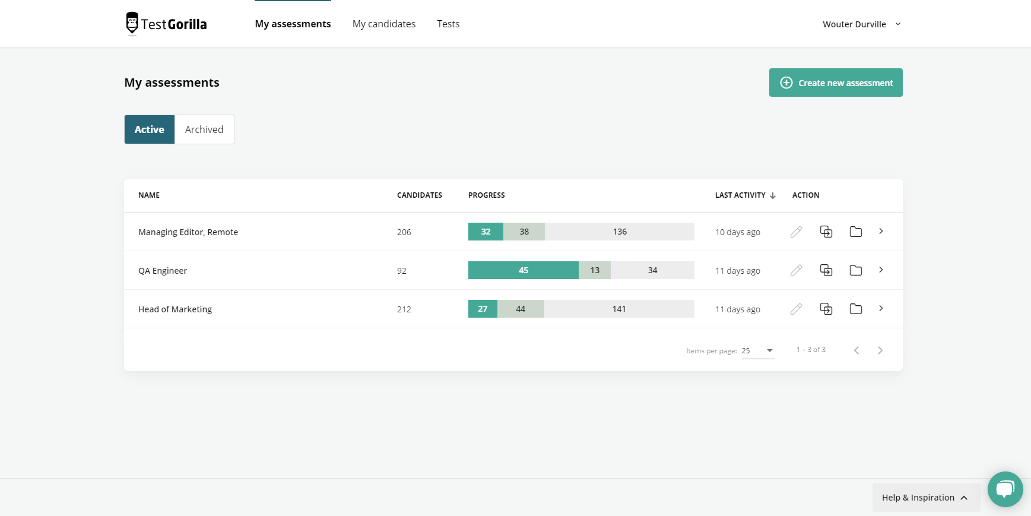Click the 38 segment of Managing Editor progress

point(524,232)
